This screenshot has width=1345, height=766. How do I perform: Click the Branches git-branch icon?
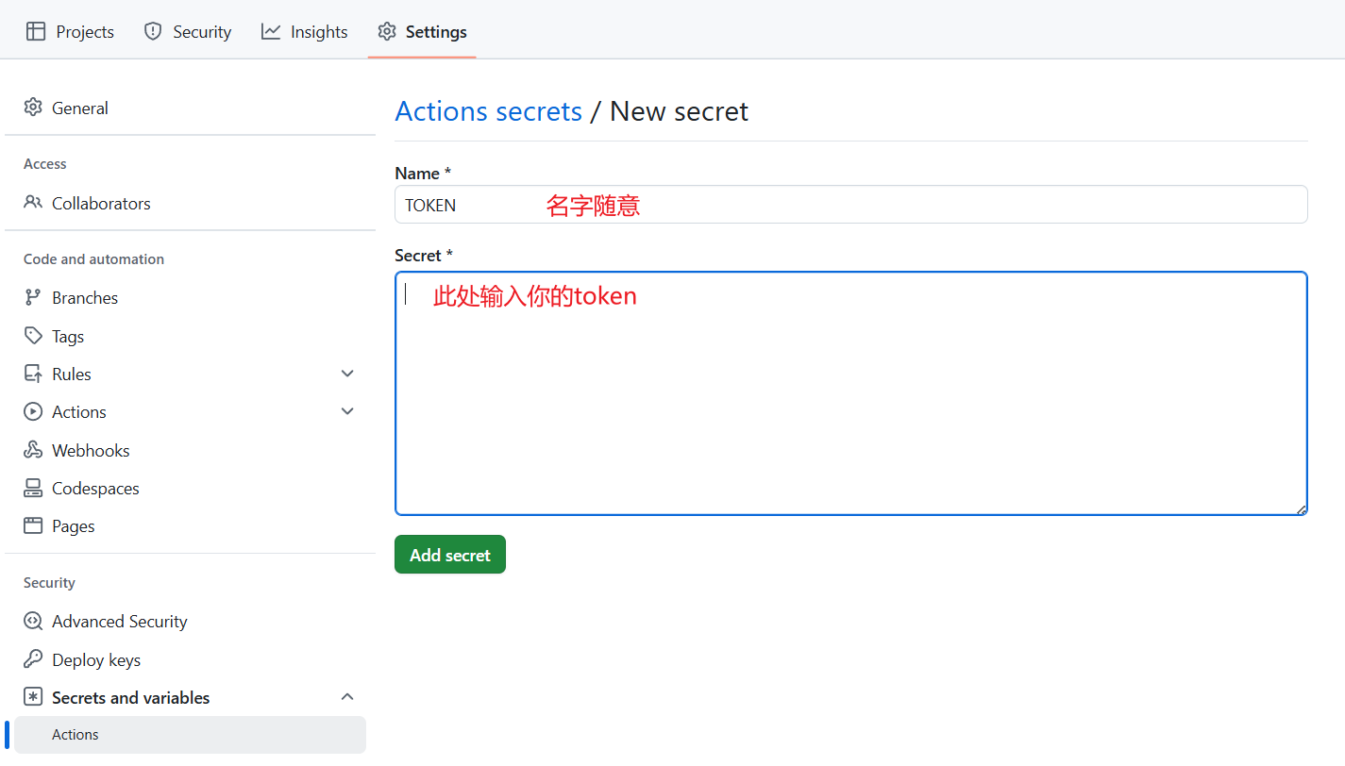tap(33, 297)
